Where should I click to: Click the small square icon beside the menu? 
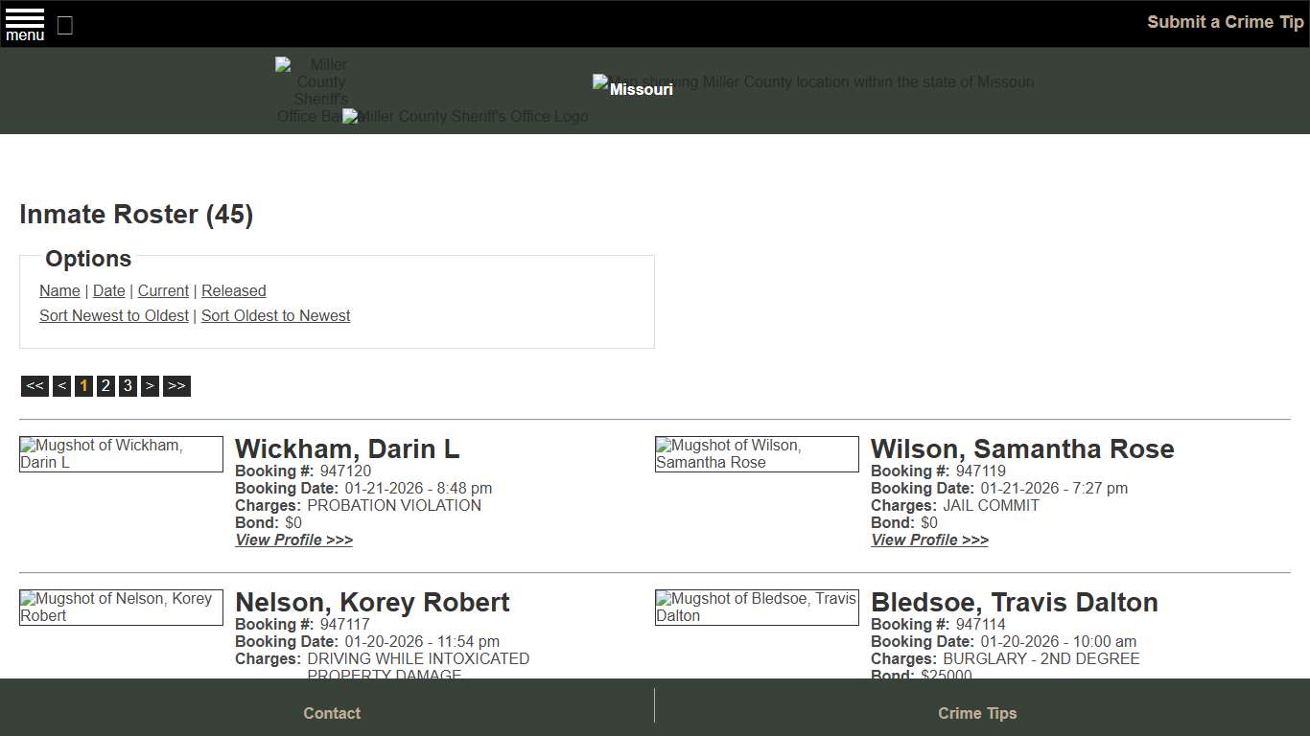[64, 26]
